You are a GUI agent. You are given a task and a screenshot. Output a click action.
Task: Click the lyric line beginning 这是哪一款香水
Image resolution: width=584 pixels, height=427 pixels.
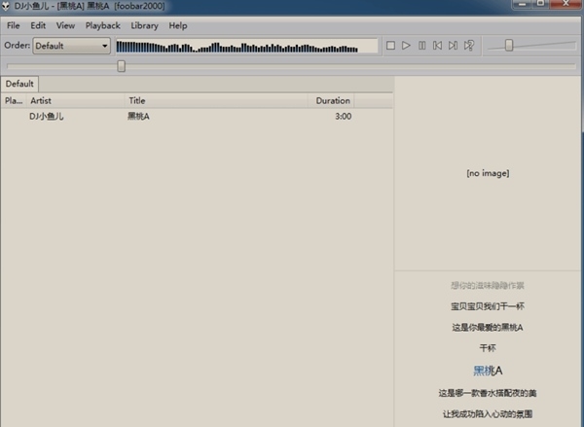488,393
